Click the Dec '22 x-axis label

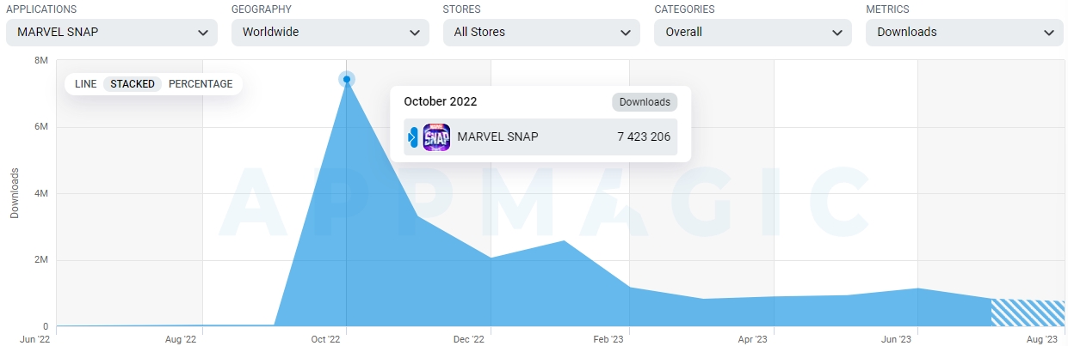coord(469,340)
